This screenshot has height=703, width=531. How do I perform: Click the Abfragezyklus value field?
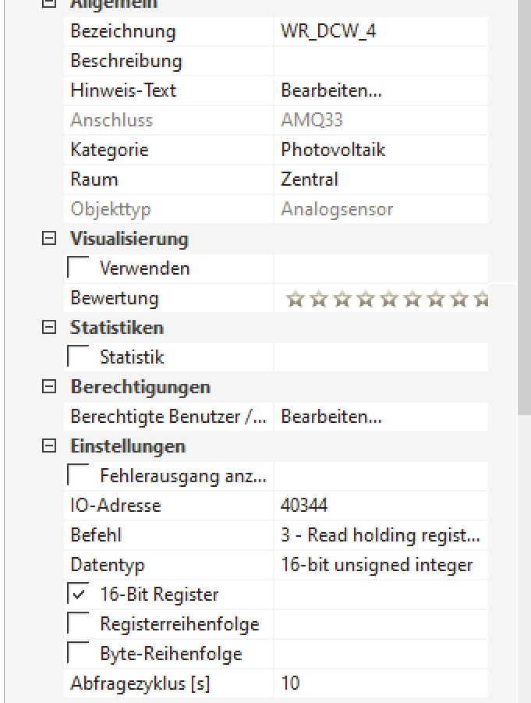(x=381, y=683)
